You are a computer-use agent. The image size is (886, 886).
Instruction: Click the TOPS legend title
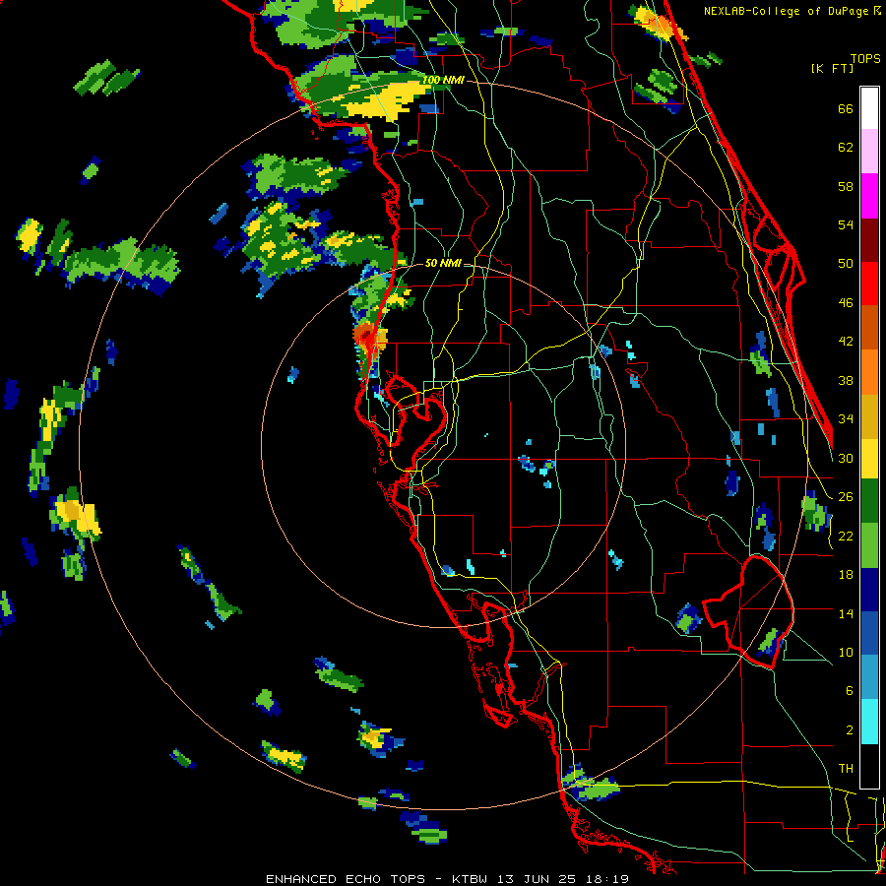(865, 58)
